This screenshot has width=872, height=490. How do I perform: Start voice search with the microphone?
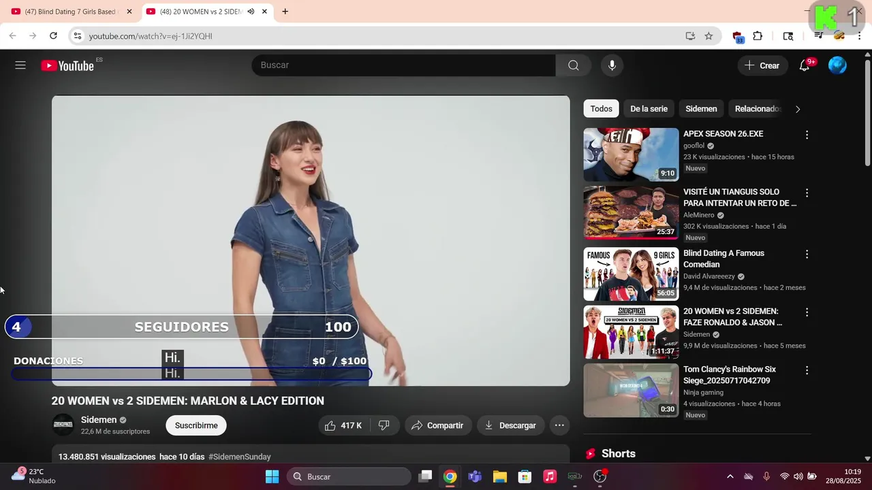[x=612, y=65]
